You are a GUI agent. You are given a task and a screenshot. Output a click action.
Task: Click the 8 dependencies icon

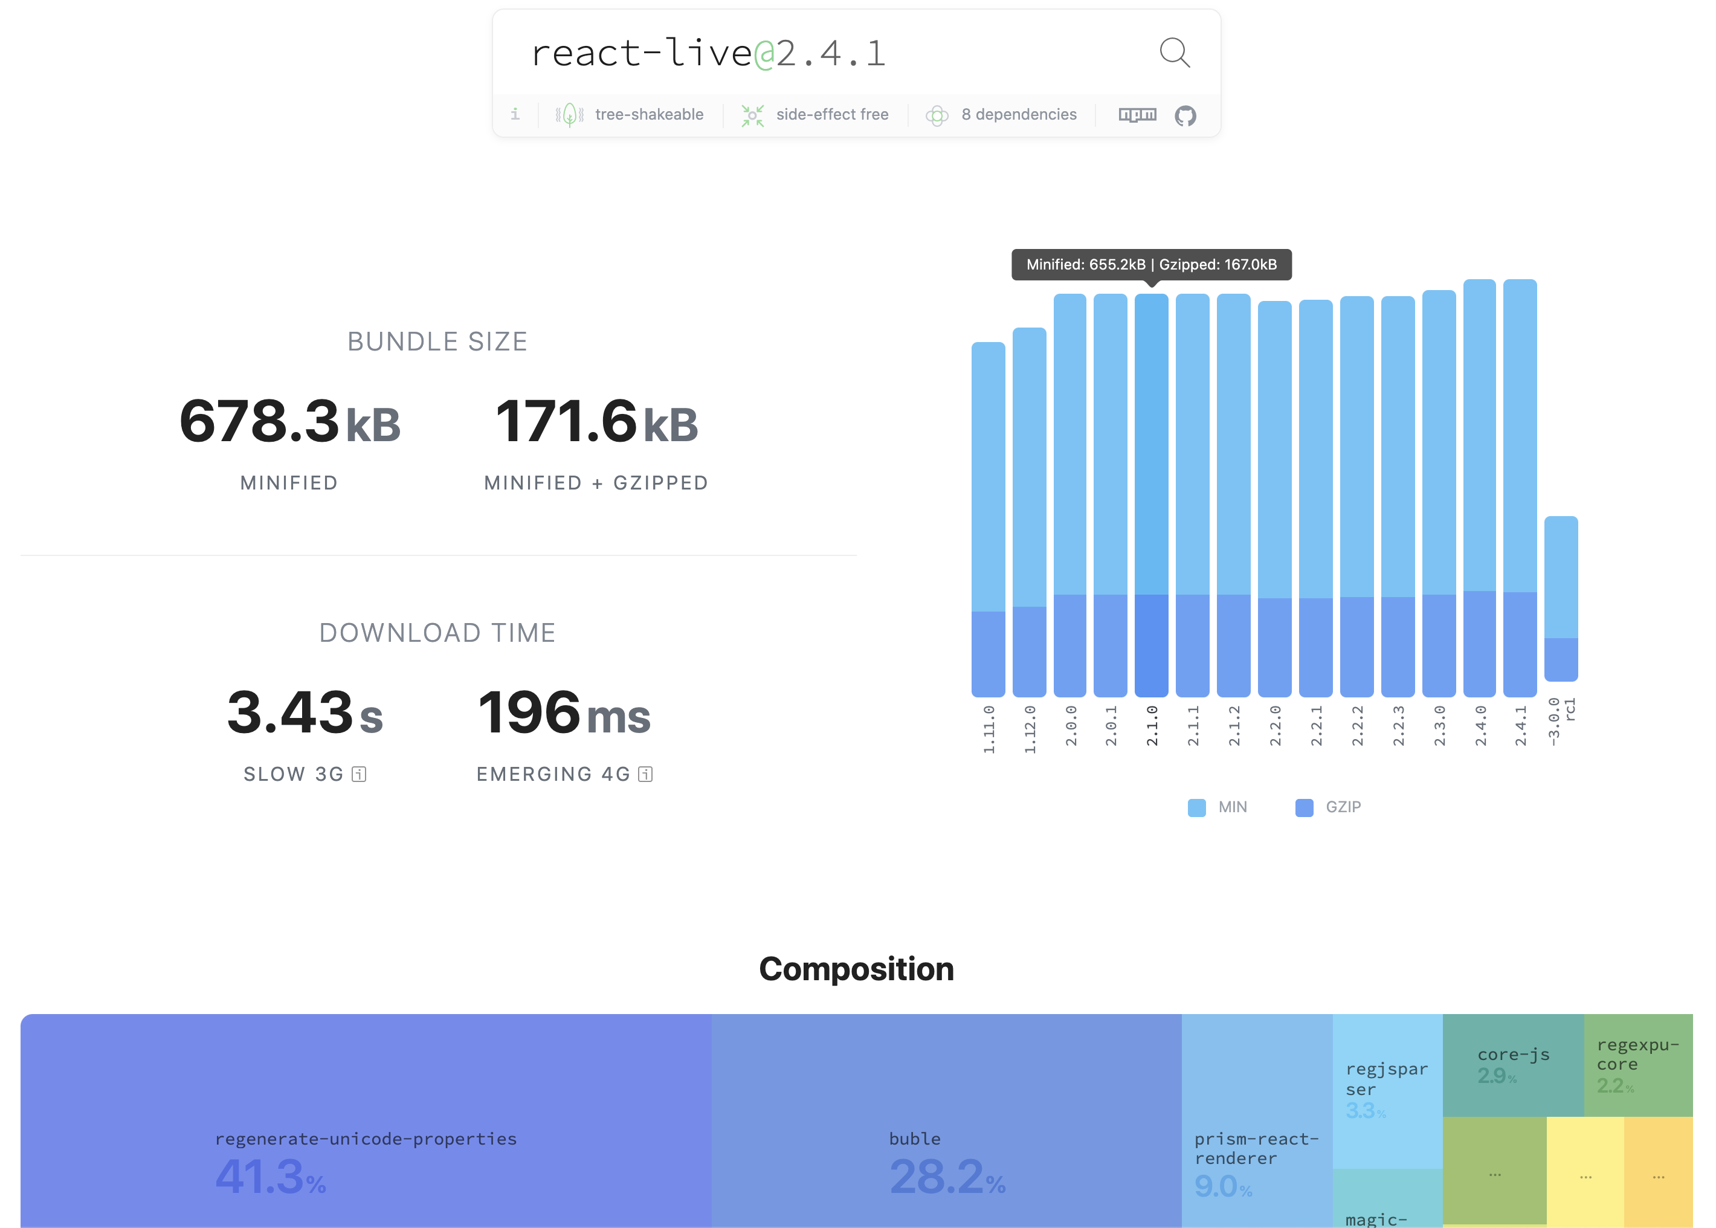coord(937,115)
